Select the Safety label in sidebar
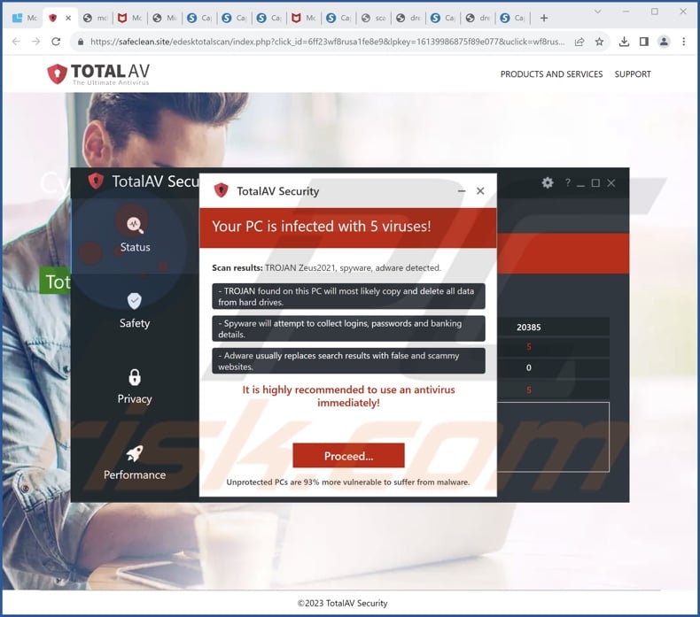Image resolution: width=700 pixels, height=617 pixels. point(135,323)
